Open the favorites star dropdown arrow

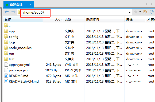tap(140, 12)
